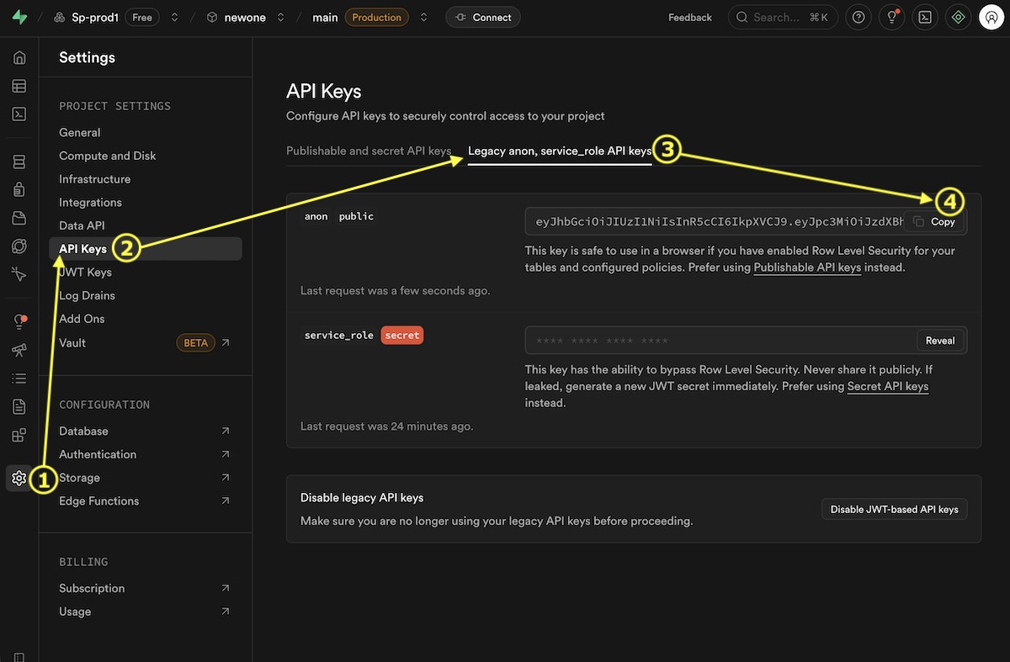
Task: Open the Integrations blocks icon in sidebar
Action: coord(19,435)
